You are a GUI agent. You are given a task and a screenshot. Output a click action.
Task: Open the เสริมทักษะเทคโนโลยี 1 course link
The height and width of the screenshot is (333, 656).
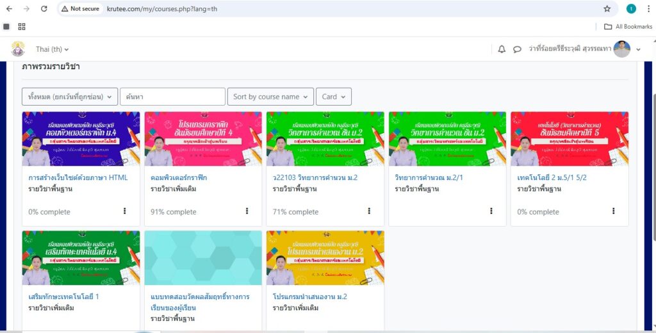(63, 296)
